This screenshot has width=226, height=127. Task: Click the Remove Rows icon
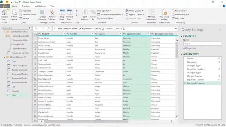pos(70,12)
